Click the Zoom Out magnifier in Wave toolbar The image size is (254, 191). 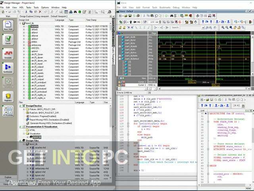pos(227,27)
